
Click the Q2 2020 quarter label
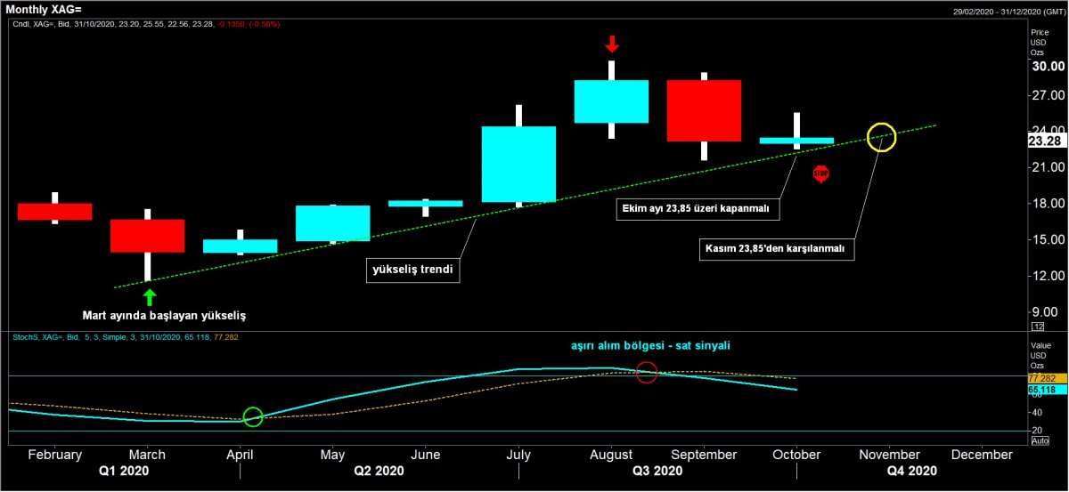379,471
